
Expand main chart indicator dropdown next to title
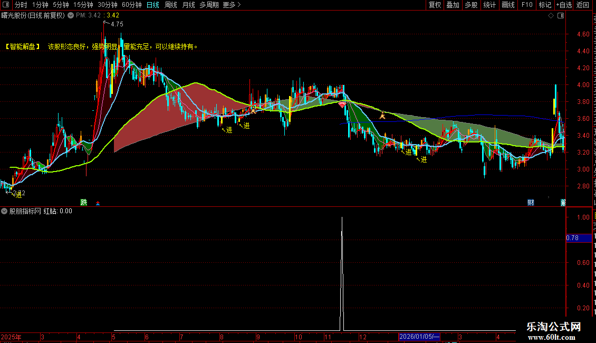click(71, 15)
